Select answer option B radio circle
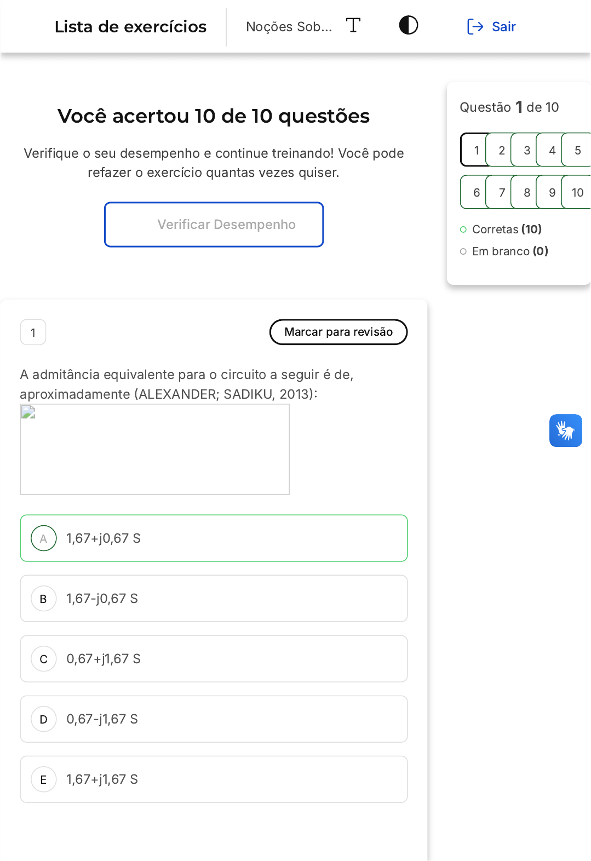The width and height of the screenshot is (591, 861). click(44, 599)
